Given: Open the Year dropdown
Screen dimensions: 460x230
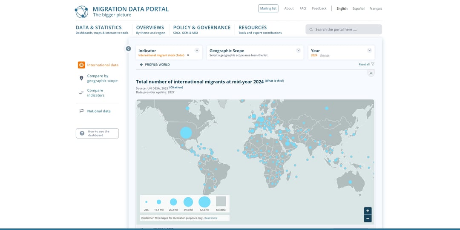Looking at the screenshot, I should tap(369, 51).
